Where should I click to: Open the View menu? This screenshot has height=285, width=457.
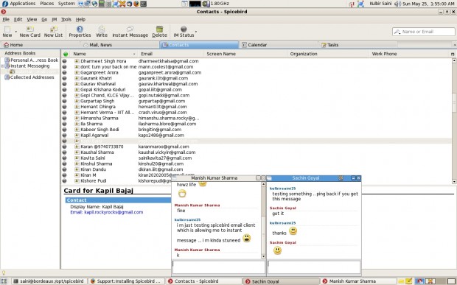[32, 19]
